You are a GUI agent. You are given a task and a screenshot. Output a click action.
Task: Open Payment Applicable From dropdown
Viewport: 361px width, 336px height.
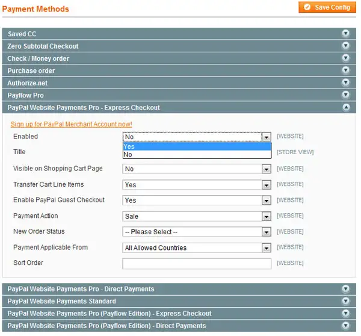pyautogui.click(x=197, y=247)
